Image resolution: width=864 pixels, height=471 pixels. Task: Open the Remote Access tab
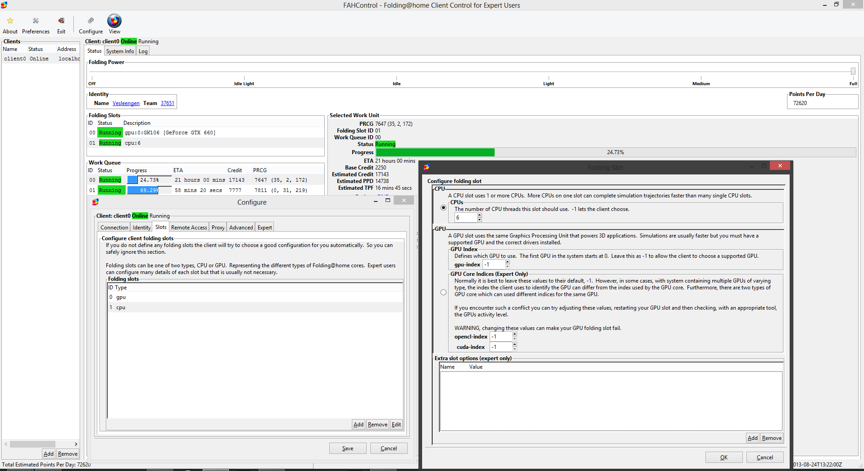(x=189, y=228)
